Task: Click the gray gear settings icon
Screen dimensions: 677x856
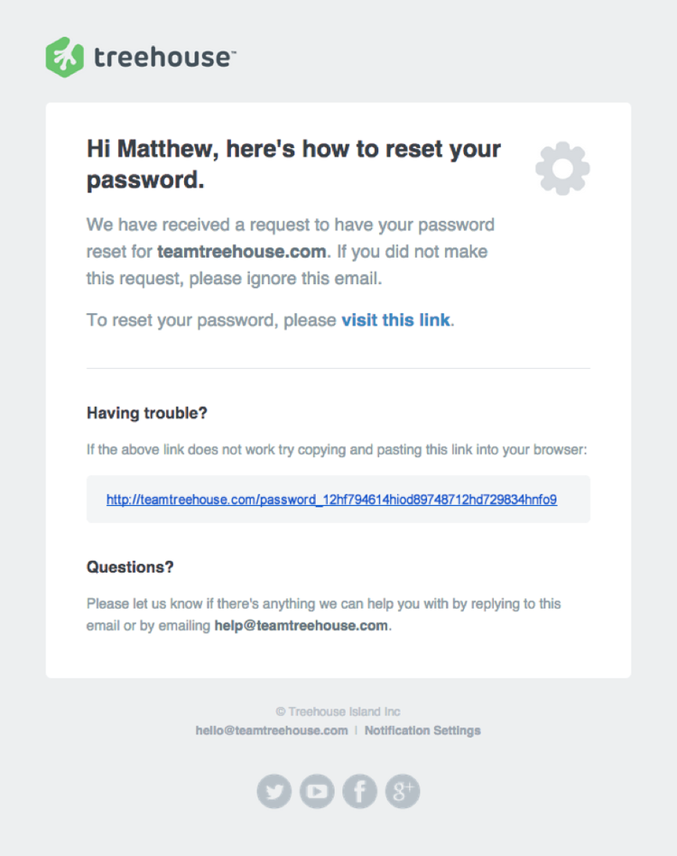Action: coord(562,168)
